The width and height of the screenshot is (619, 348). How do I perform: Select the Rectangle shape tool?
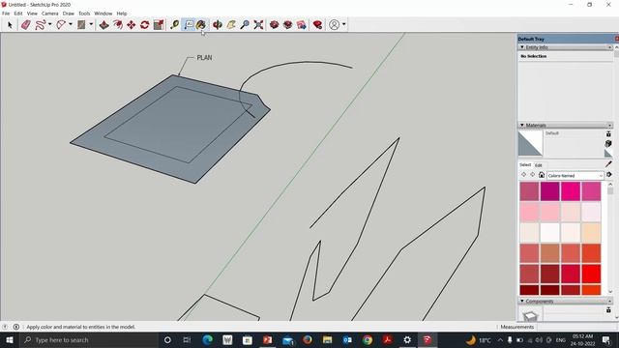point(81,25)
